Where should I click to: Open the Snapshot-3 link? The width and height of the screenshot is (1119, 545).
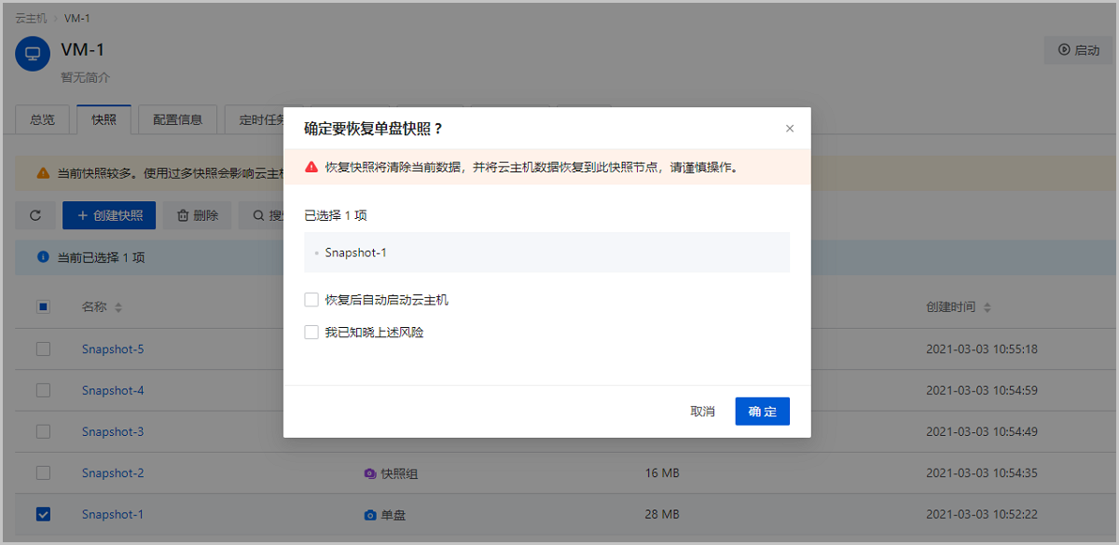(112, 431)
